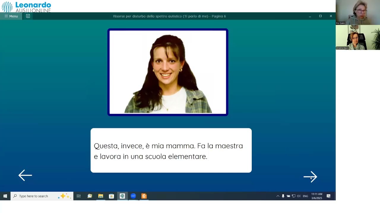Screen dimensions: 380x213
Task: Click the text box starting 'Questa, invece, è mia mamma'
Action: tap(171, 150)
